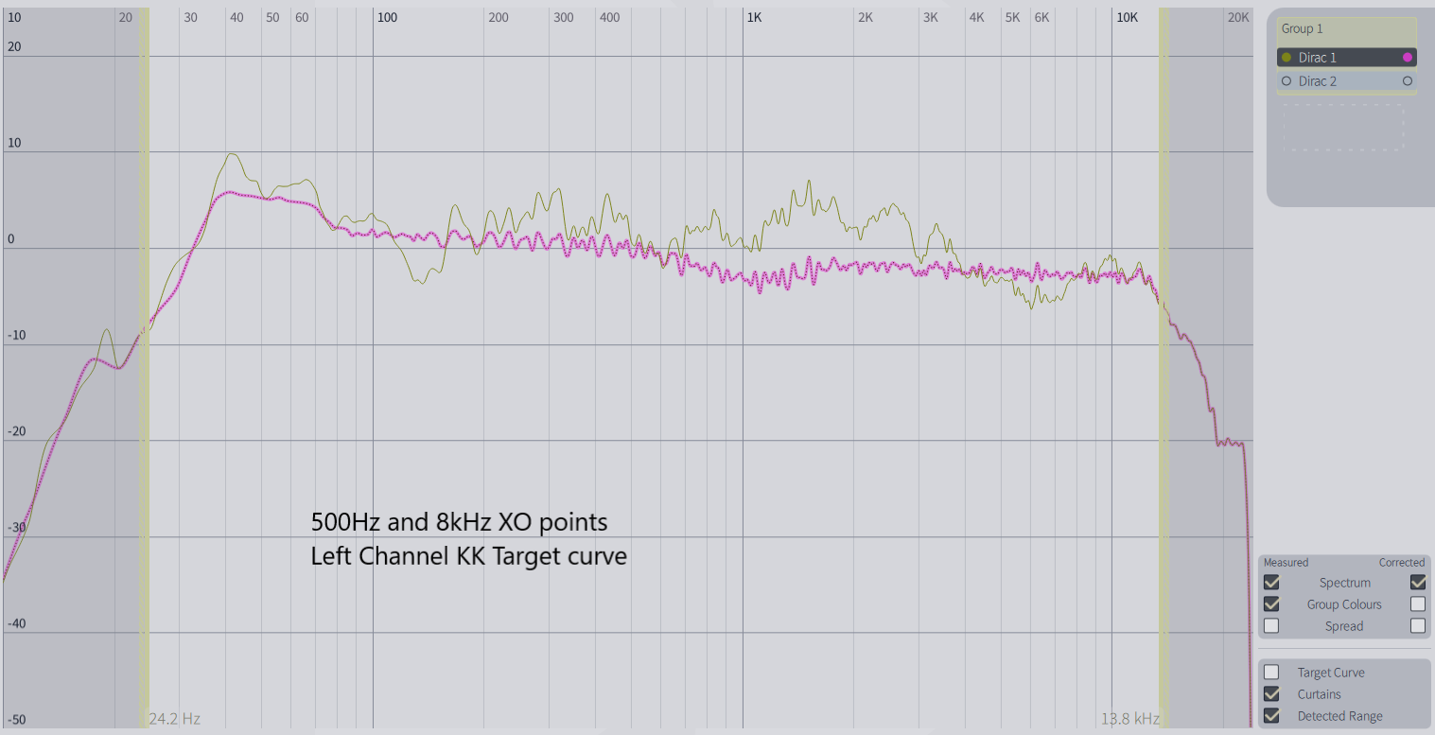Screen dimensions: 1435x735
Task: Click the 100 frequency axis label
Action: pyautogui.click(x=387, y=17)
